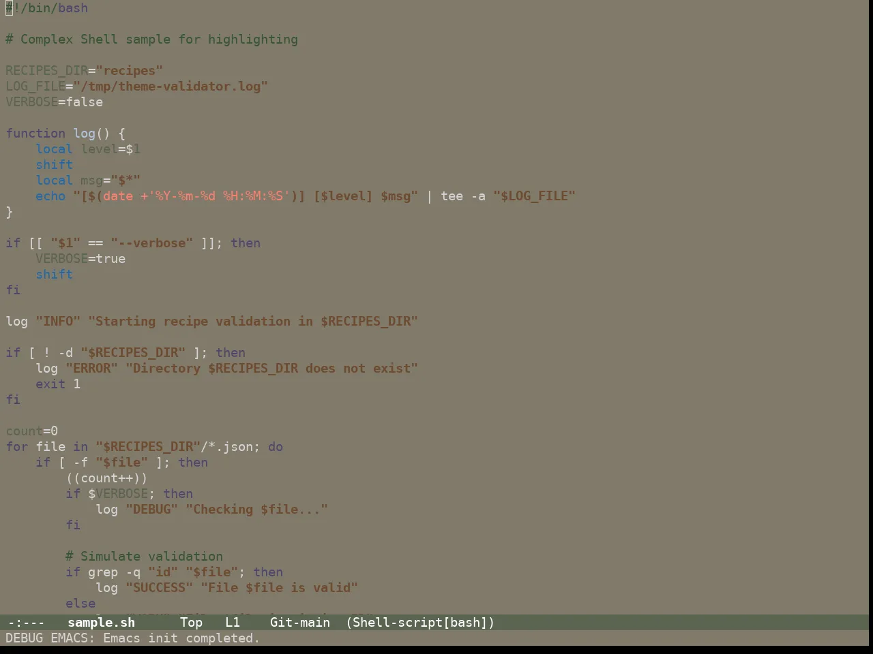Click the Shell-script[bash] major mode indicator
The width and height of the screenshot is (873, 654).
click(420, 623)
